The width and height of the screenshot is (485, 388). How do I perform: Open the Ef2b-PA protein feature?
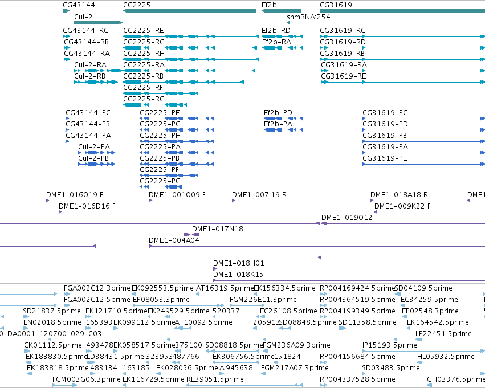(283, 130)
